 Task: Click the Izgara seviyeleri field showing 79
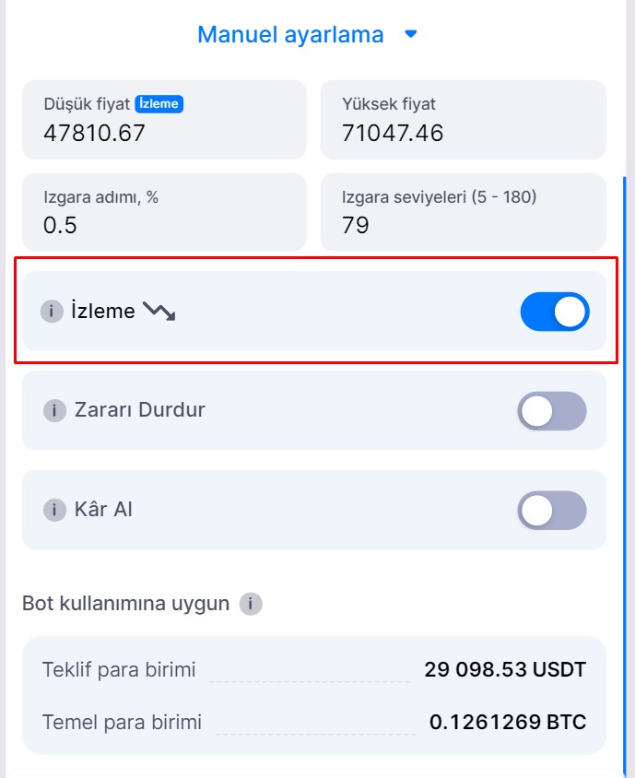point(463,213)
